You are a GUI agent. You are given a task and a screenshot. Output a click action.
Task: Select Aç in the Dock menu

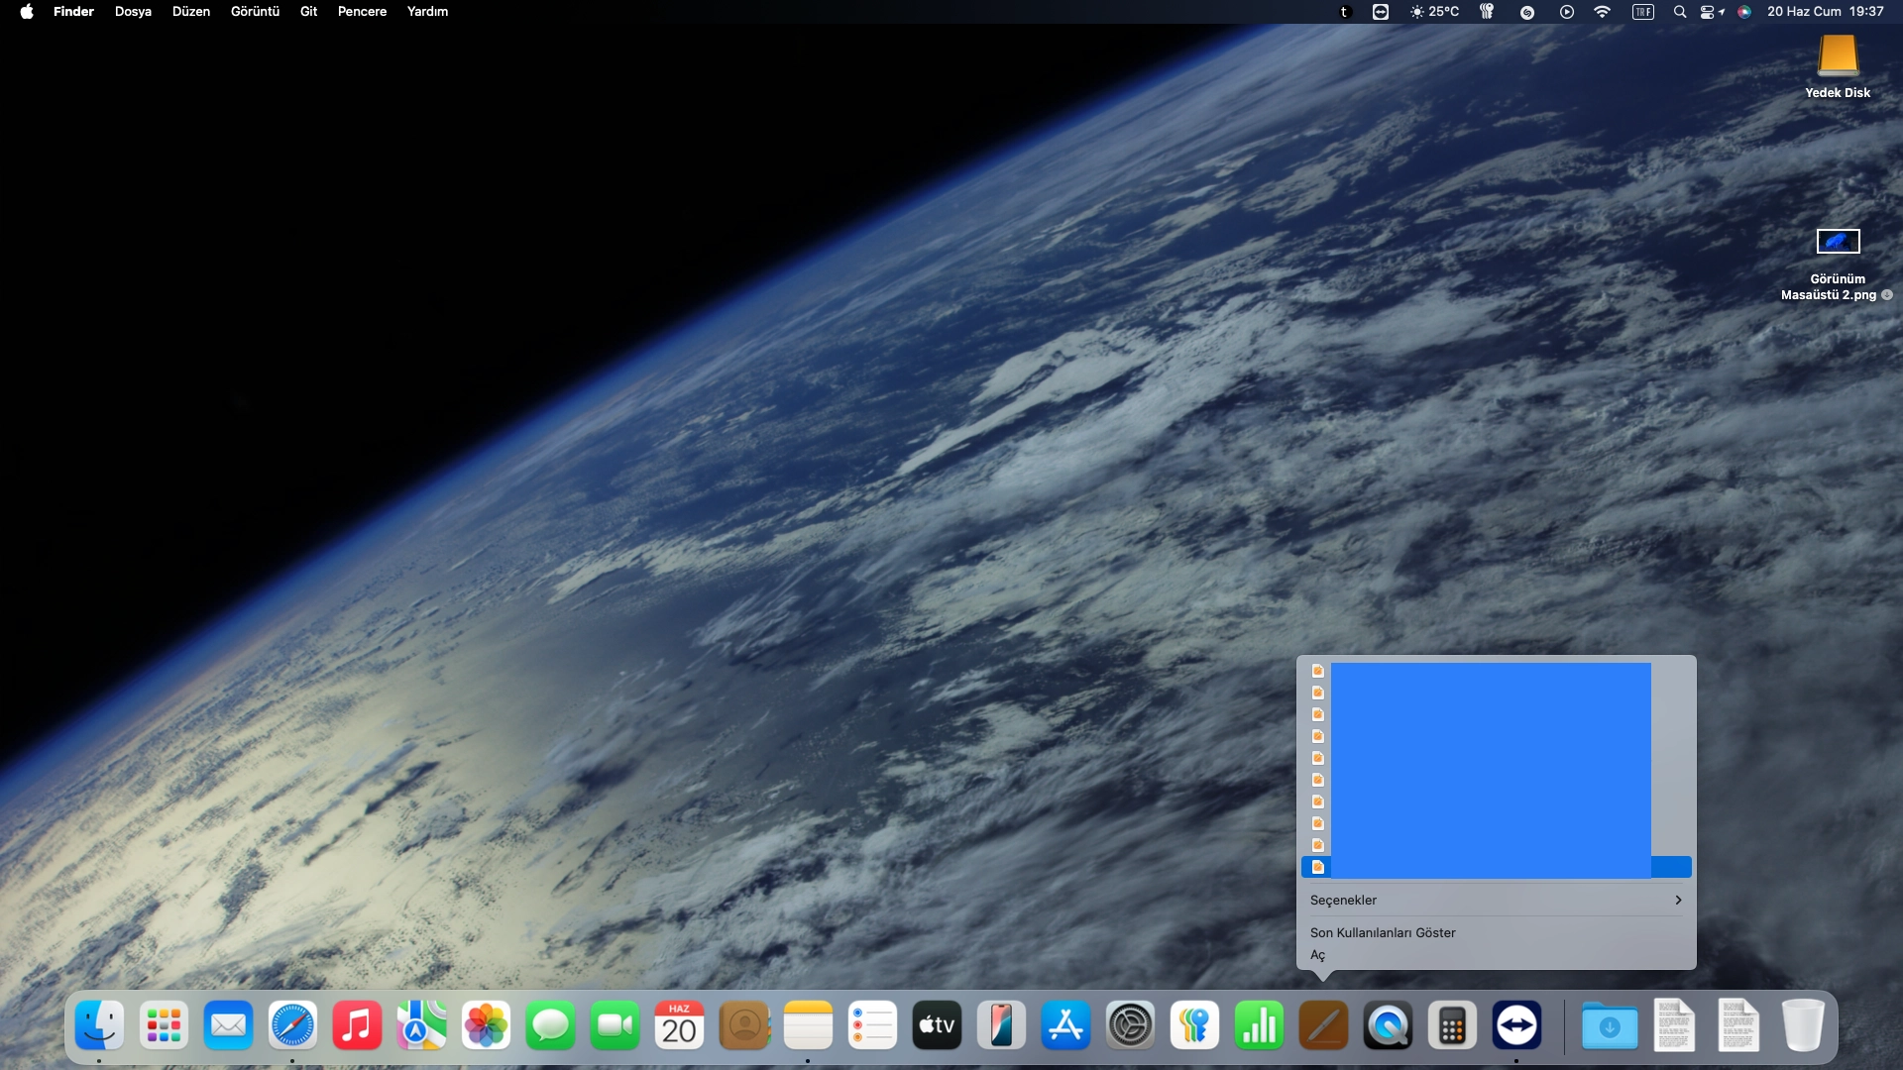point(1496,955)
